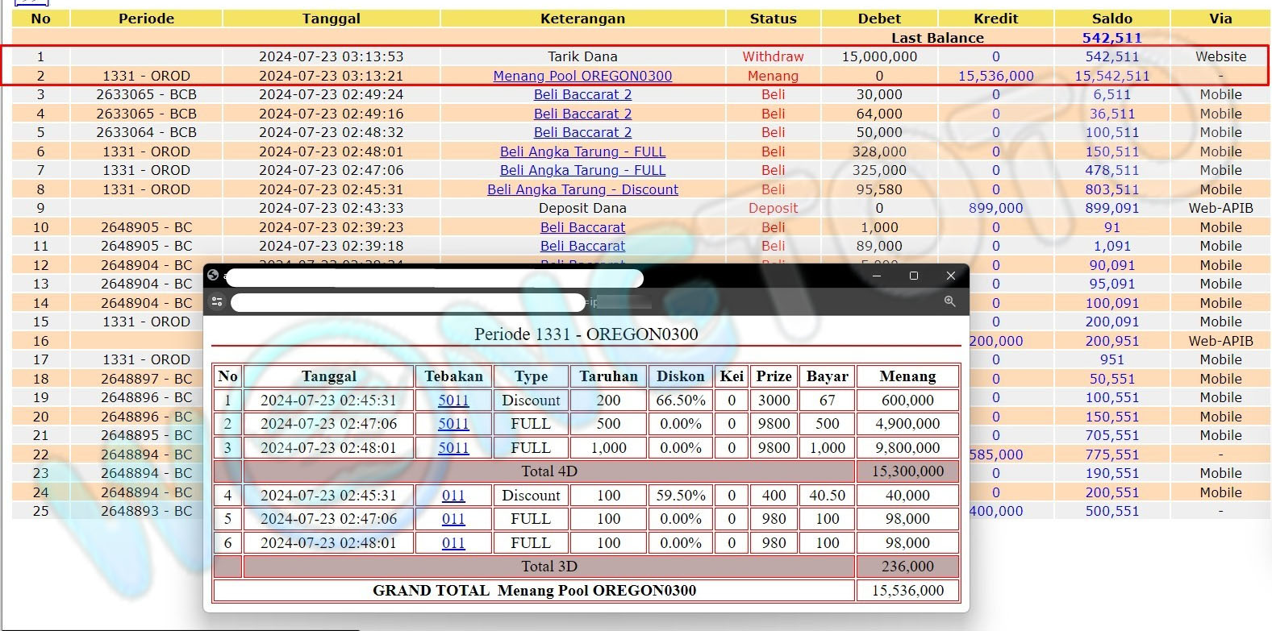The image size is (1272, 631).
Task: Click the 5011 tebakan link in Discount row
Action: pos(453,401)
